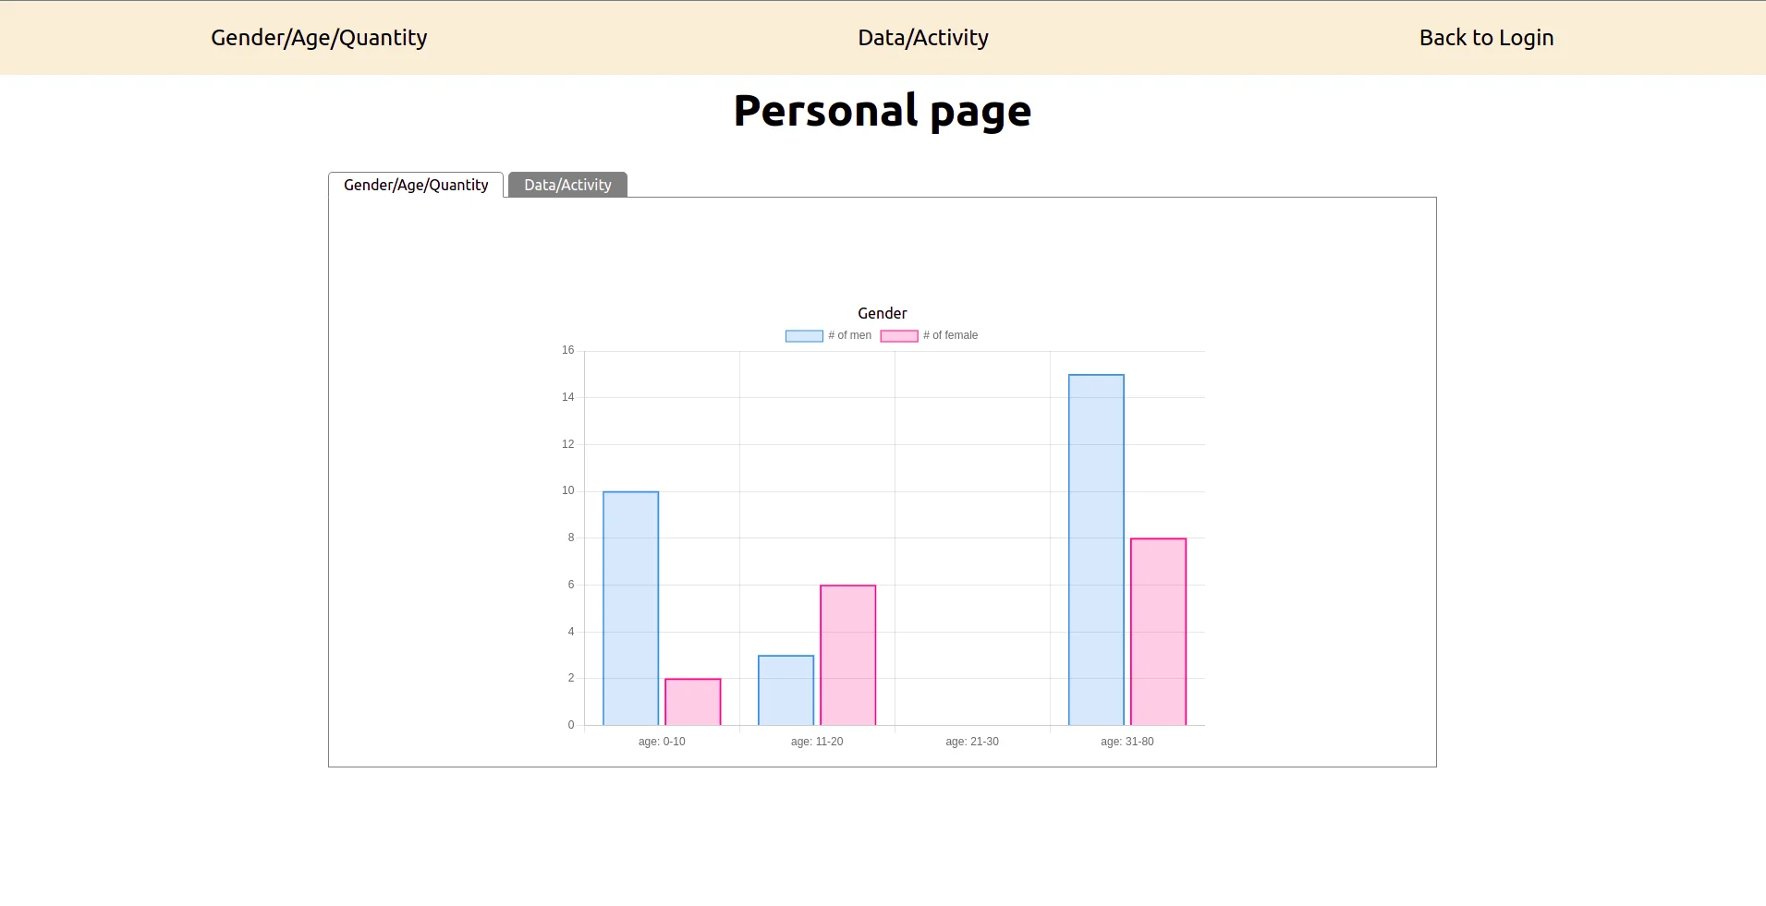Select the blue men bar for age 11-20

tap(786, 690)
